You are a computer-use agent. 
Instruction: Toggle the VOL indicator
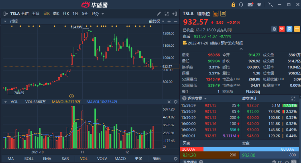pyautogui.click(x=84, y=159)
